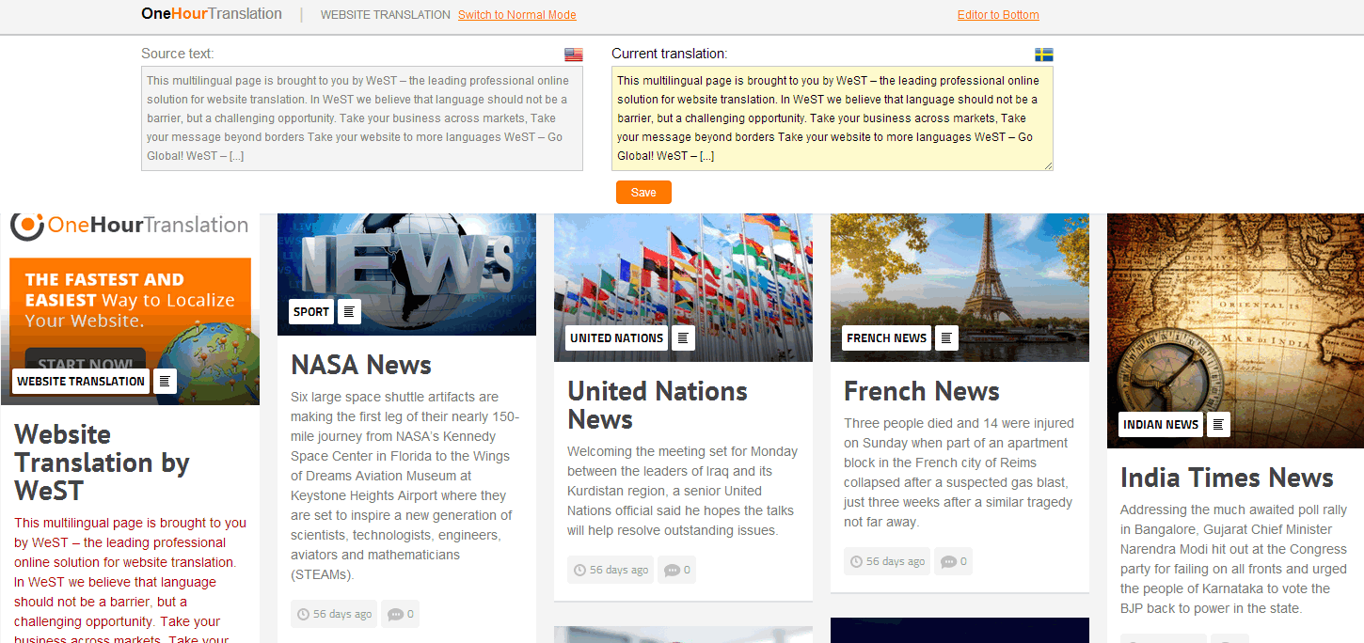This screenshot has width=1364, height=643.
Task: Open the INDIAN NEWS category tag
Action: (x=1162, y=424)
